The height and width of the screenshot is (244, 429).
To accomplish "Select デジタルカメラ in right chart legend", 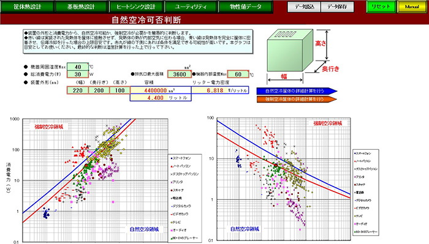I will coord(363,201).
